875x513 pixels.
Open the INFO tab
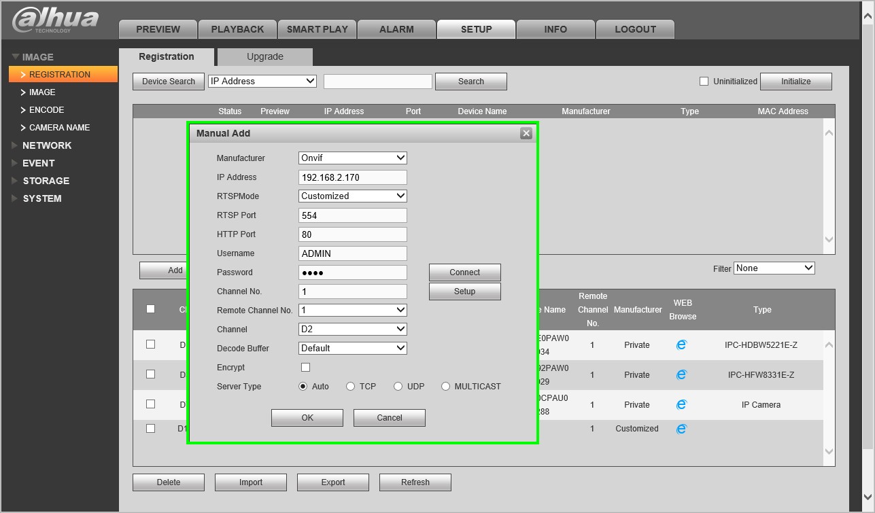click(x=555, y=29)
